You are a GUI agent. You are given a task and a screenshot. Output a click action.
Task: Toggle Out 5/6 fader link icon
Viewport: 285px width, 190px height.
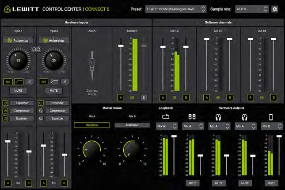coord(262,97)
